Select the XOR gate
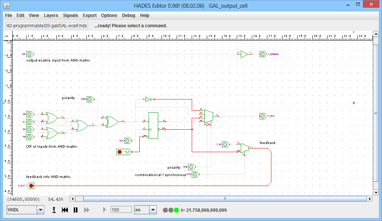 pos(112,122)
